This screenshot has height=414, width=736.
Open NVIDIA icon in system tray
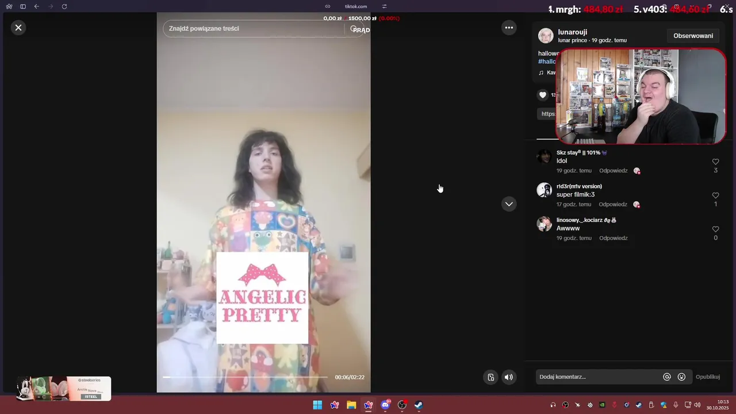[602, 405]
